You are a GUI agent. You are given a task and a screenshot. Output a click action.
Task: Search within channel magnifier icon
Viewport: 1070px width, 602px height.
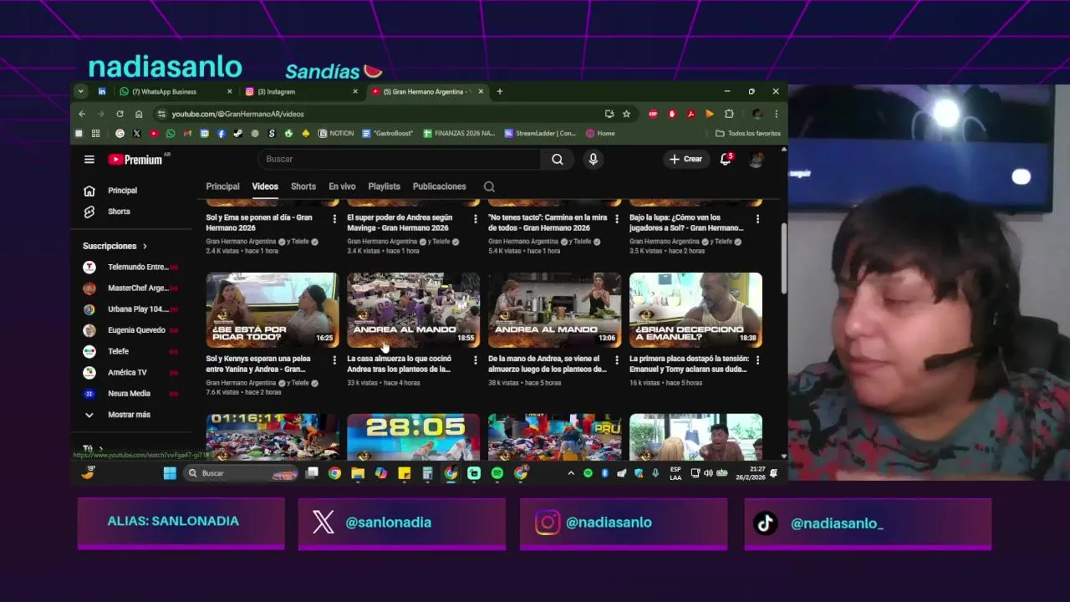click(x=489, y=186)
